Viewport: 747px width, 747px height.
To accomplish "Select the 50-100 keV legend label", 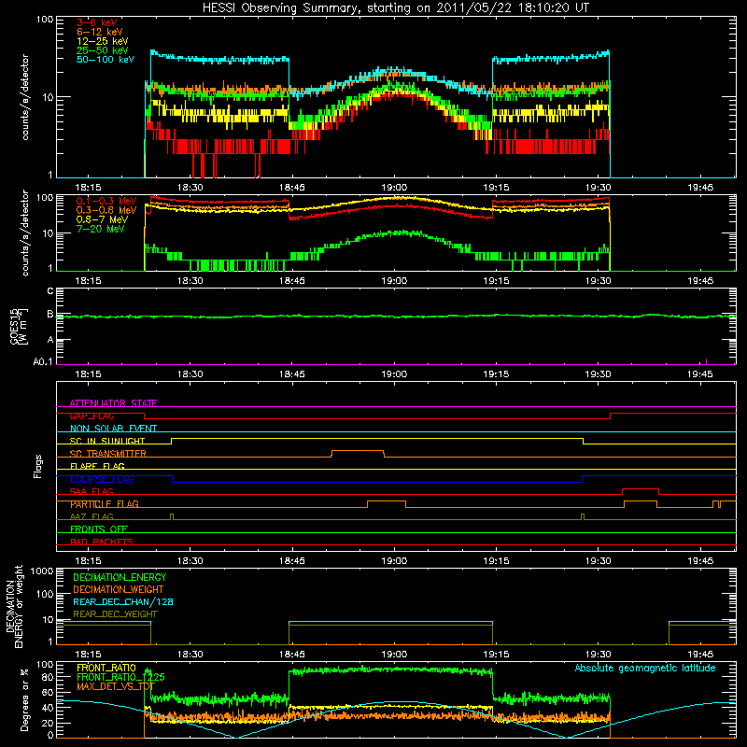I will tap(106, 59).
